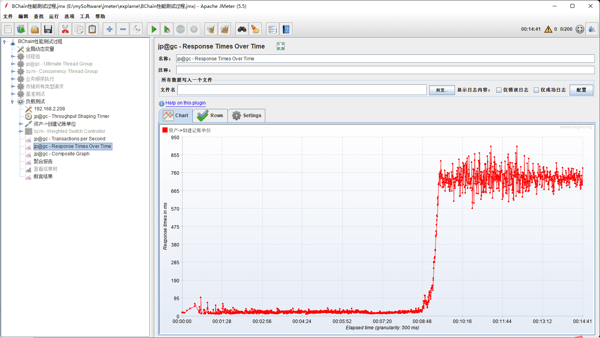Click the blue plus Expand All icon
Image resolution: width=600 pixels, height=338 pixels.
(x=110, y=29)
